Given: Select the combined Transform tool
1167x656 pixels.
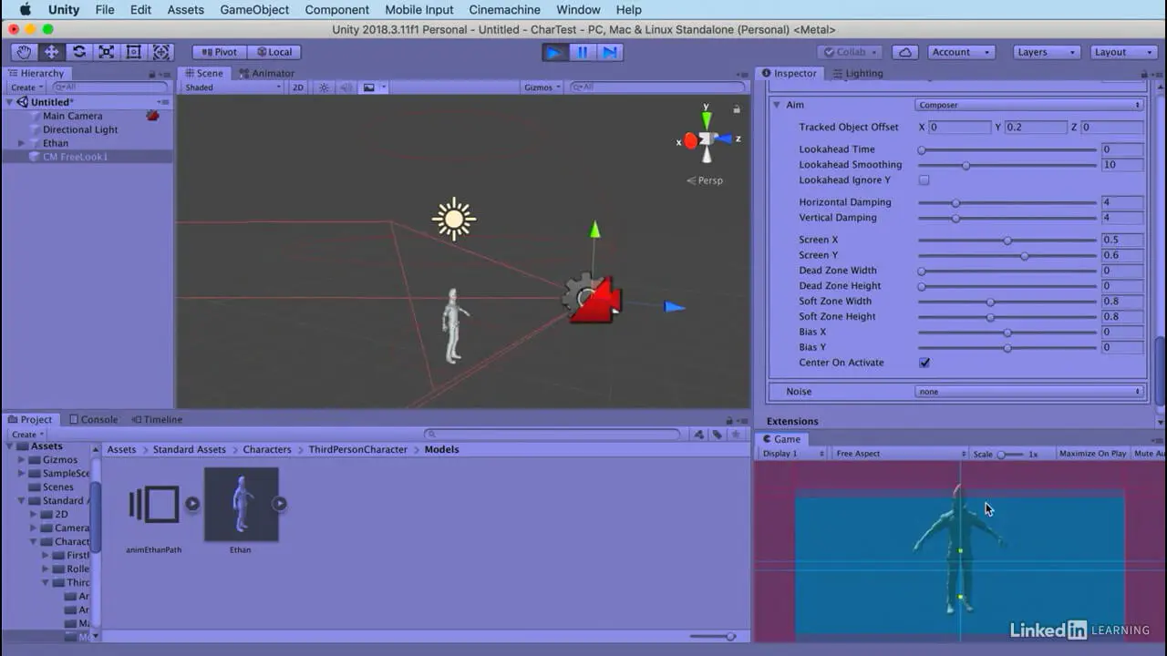Looking at the screenshot, I should [161, 52].
